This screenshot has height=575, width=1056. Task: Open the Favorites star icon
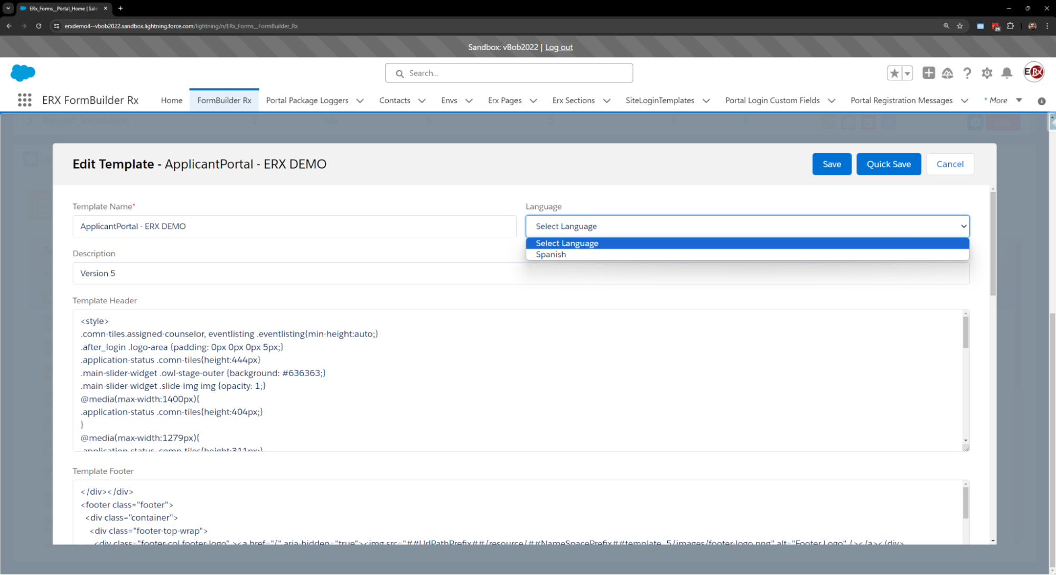point(894,73)
